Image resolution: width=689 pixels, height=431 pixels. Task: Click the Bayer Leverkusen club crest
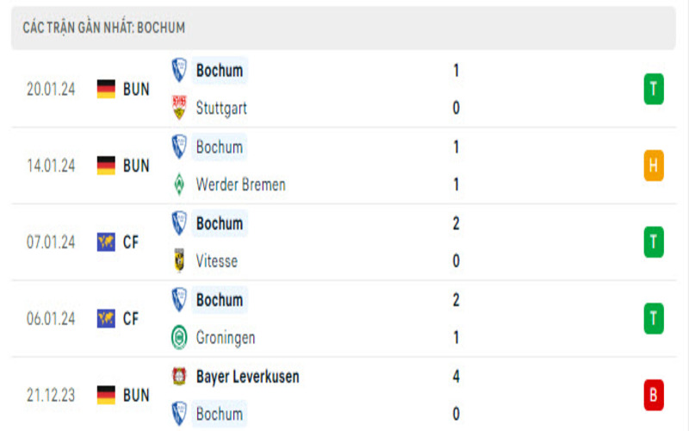179,377
